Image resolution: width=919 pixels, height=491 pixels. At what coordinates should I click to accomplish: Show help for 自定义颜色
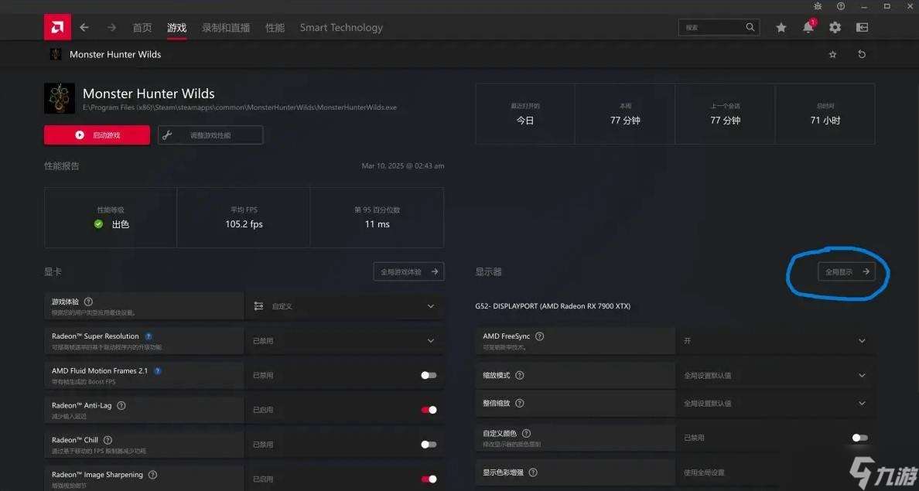pos(526,434)
